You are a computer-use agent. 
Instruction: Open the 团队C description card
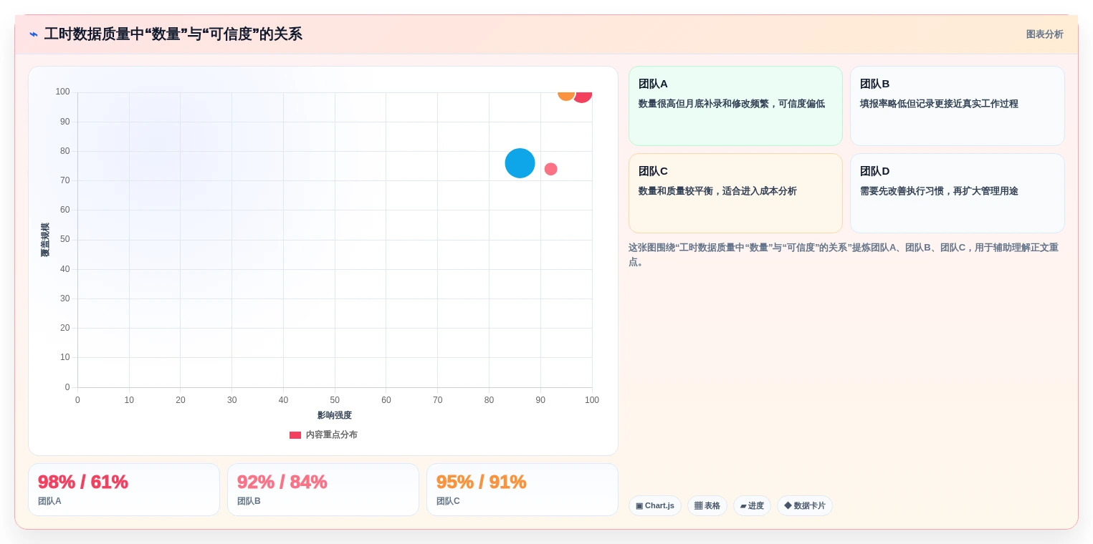pos(735,193)
